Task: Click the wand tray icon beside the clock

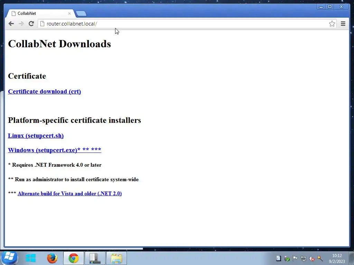Action: click(x=320, y=258)
